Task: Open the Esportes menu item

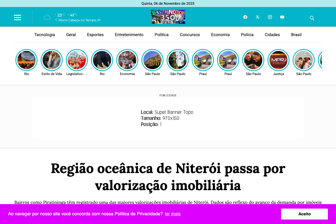Action: [95, 34]
